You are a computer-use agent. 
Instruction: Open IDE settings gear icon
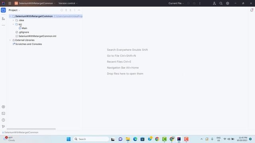click(228, 3)
